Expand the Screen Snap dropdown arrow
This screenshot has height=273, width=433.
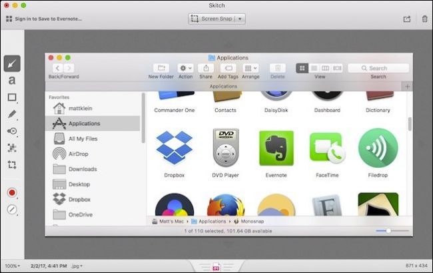point(240,19)
